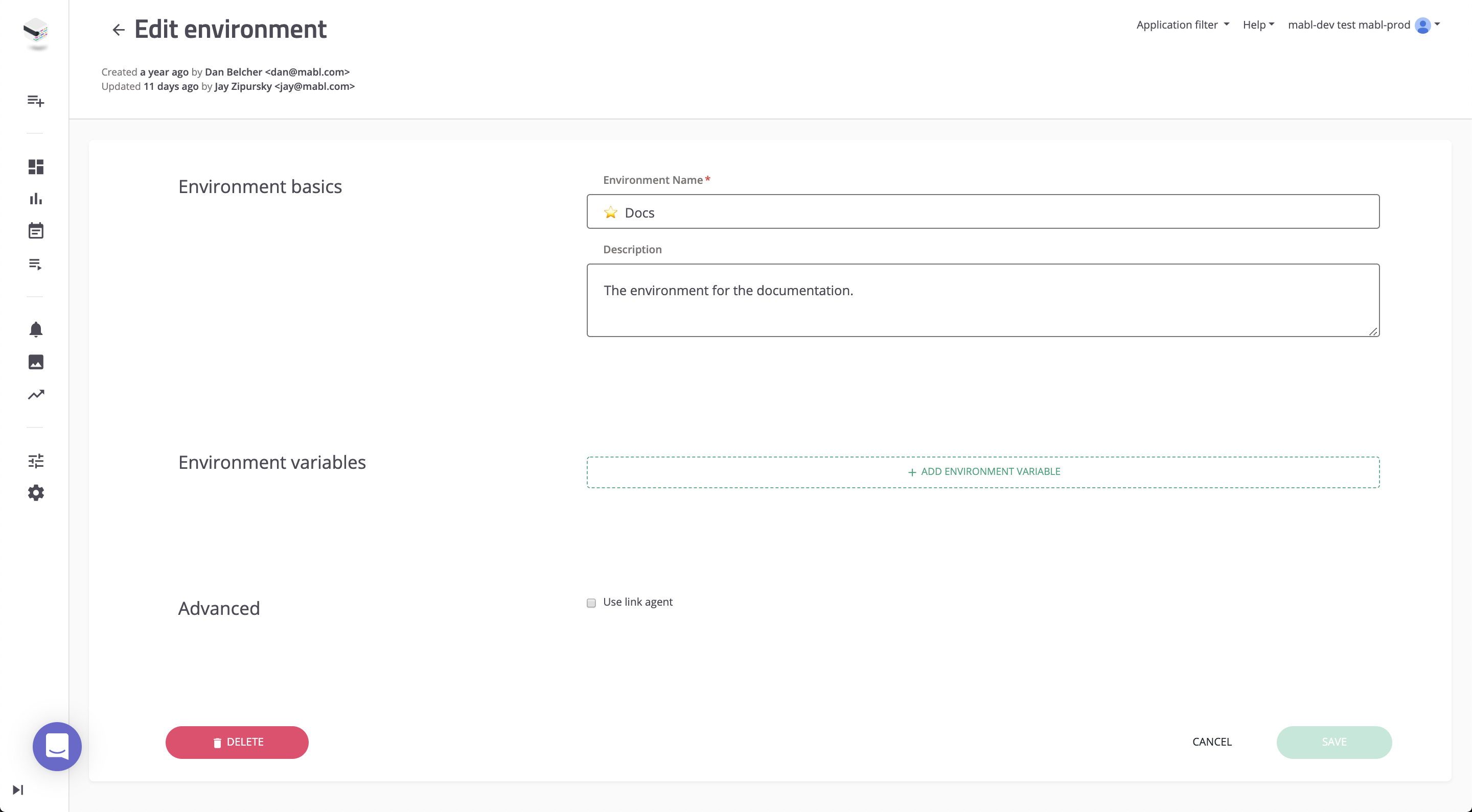Open the dashboard icon in the sidebar
This screenshot has width=1472, height=812.
(x=35, y=166)
